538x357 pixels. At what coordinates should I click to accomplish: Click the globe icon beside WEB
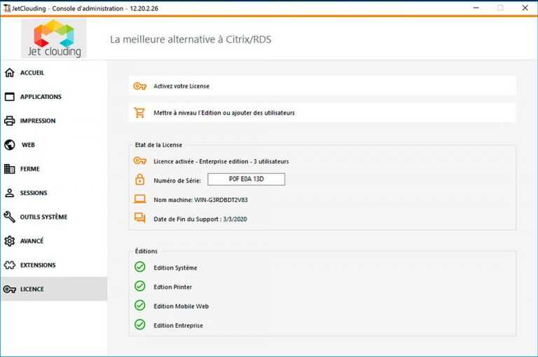(x=10, y=144)
